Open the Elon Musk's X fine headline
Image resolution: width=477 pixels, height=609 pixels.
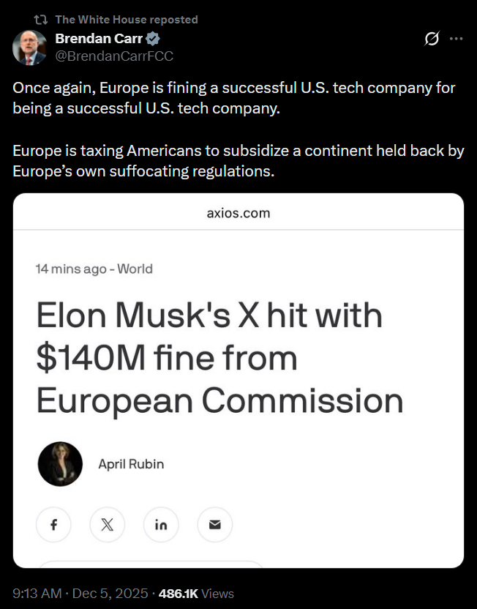(219, 358)
